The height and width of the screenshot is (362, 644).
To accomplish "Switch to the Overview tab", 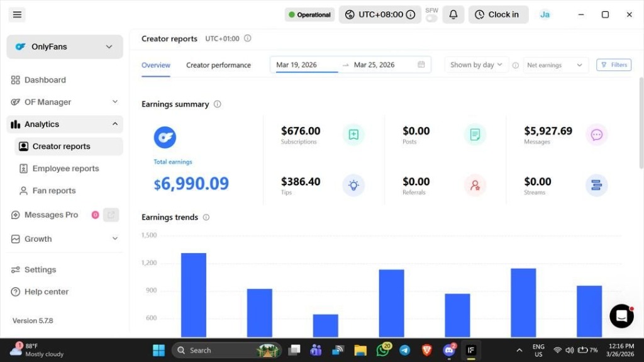I will tap(156, 65).
